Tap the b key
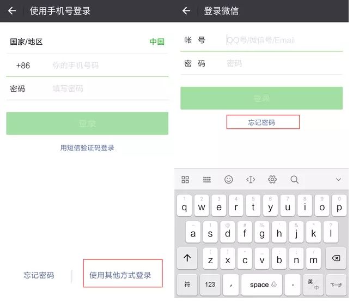353x302 pixels. (x=279, y=258)
